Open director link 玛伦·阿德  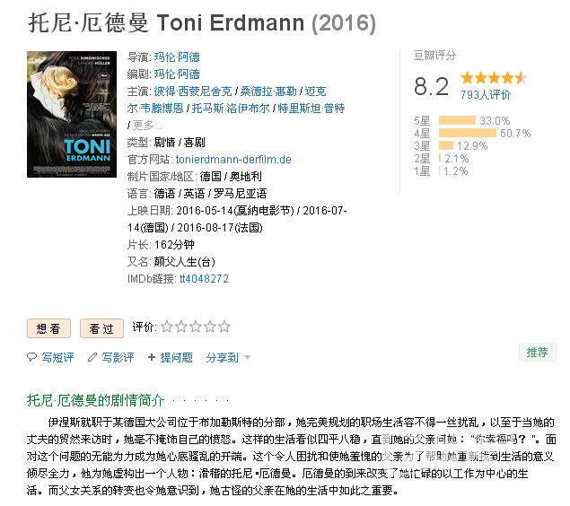coord(177,57)
